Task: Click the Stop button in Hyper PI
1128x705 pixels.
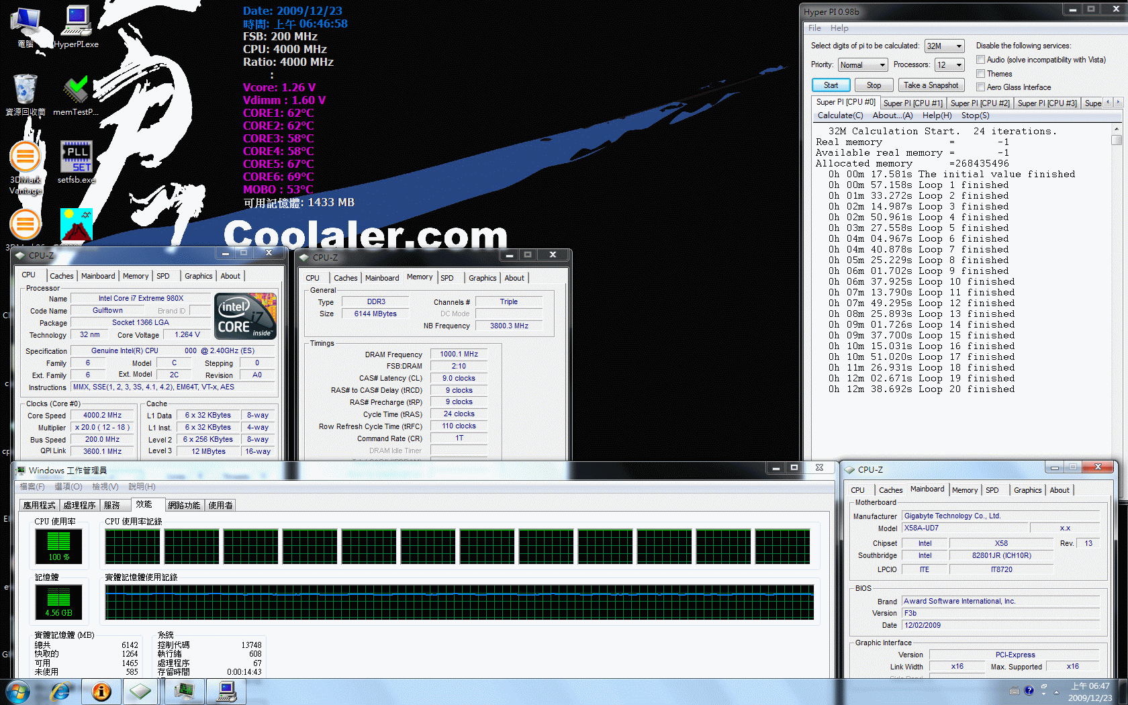Action: (874, 85)
